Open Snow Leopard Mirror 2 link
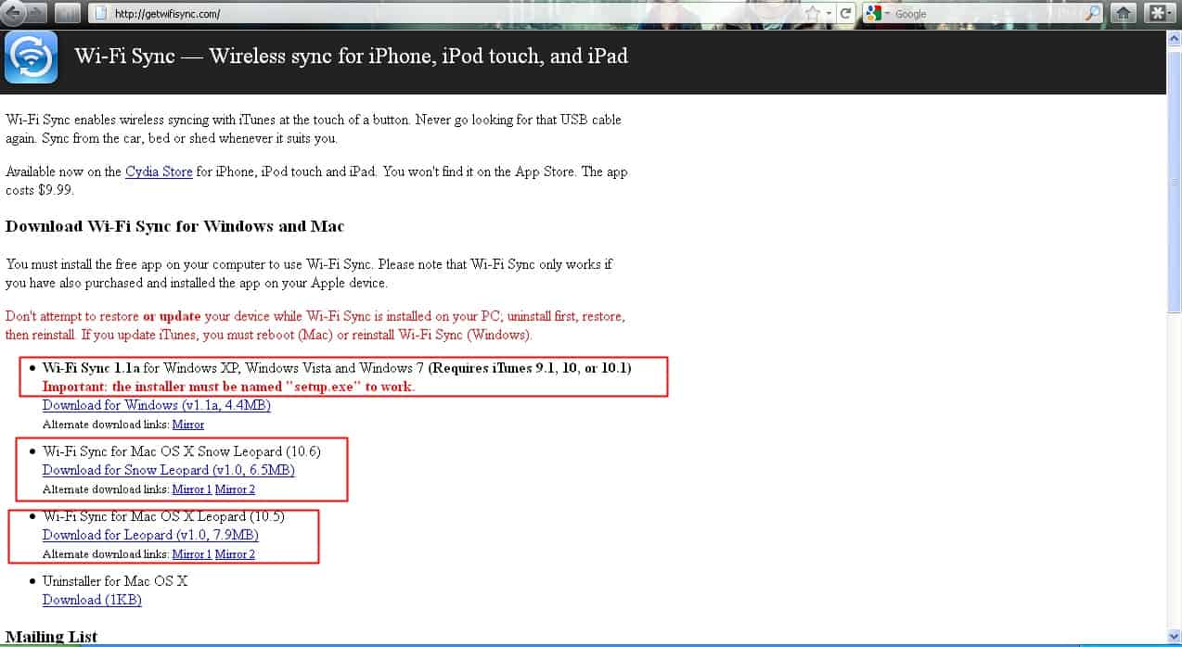 pyautogui.click(x=235, y=489)
